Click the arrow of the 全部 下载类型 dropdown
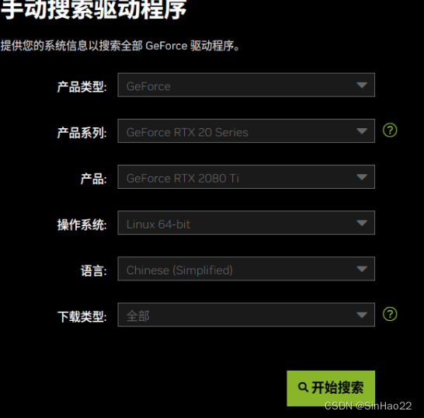 (362, 315)
